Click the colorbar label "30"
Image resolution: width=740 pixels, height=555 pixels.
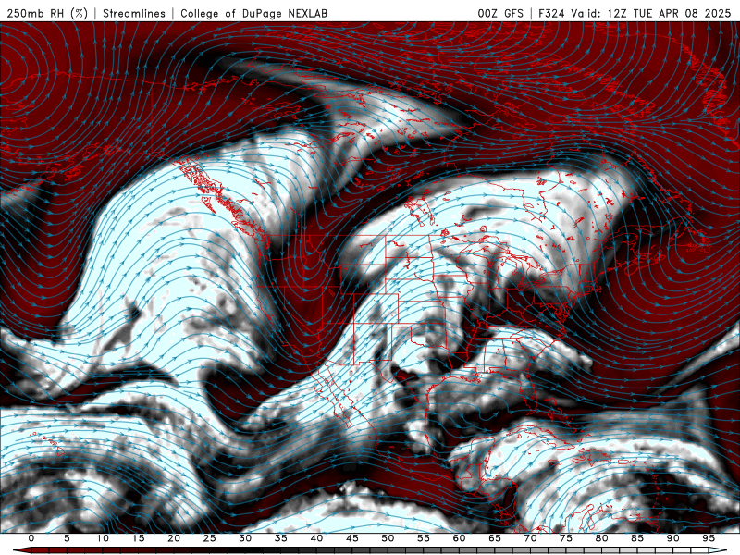(x=245, y=538)
